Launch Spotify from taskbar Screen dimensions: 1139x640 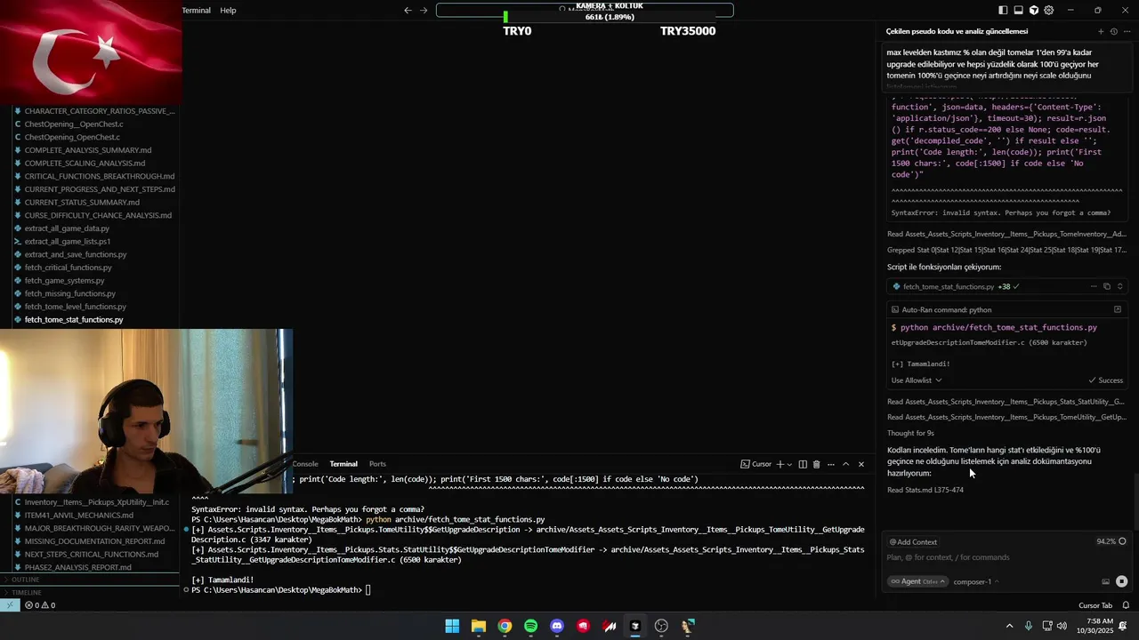click(530, 626)
